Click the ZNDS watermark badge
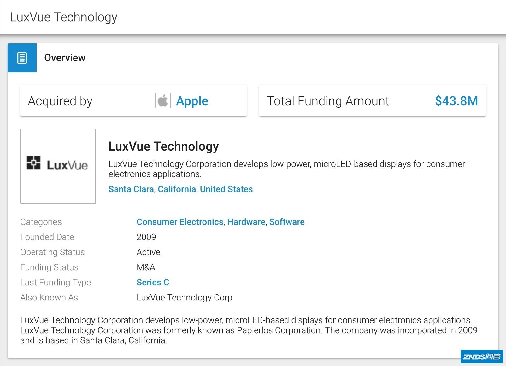 pyautogui.click(x=481, y=357)
